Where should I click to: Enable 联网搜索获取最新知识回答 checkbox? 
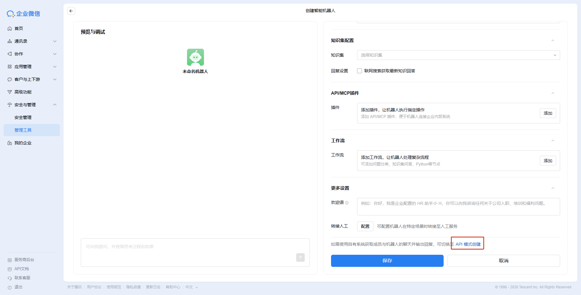pyautogui.click(x=359, y=71)
